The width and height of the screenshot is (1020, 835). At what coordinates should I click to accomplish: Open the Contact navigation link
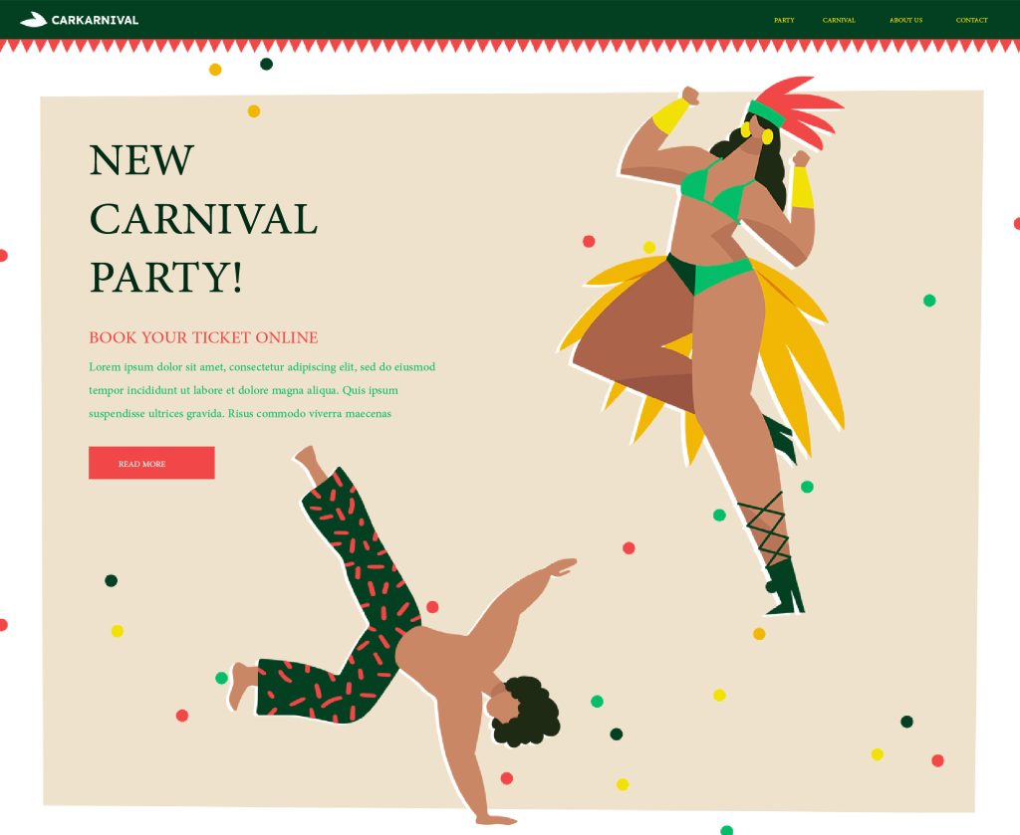point(971,20)
